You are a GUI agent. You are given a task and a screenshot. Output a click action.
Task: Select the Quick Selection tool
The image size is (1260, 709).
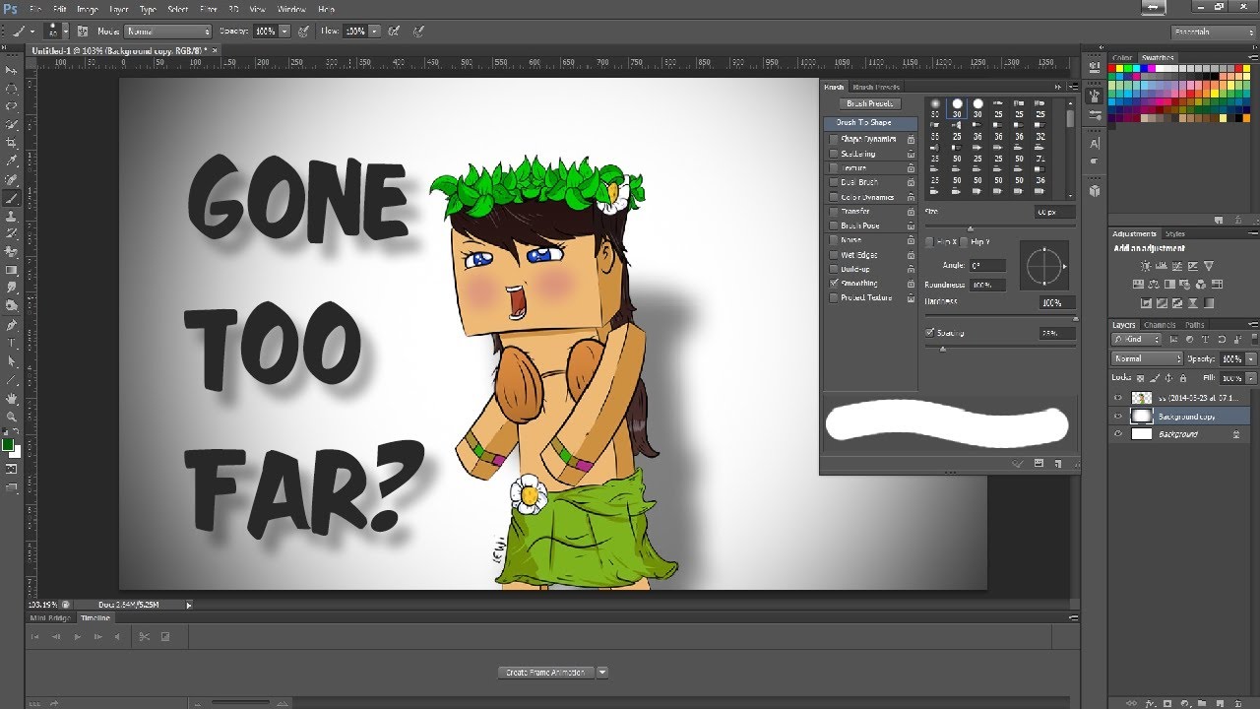click(x=12, y=125)
